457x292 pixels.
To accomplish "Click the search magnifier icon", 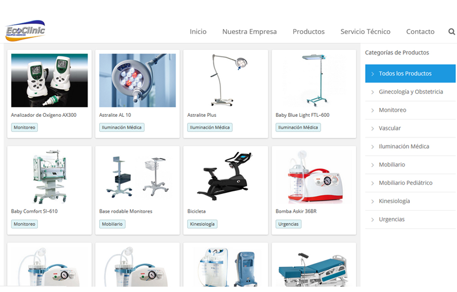I will click(x=452, y=32).
